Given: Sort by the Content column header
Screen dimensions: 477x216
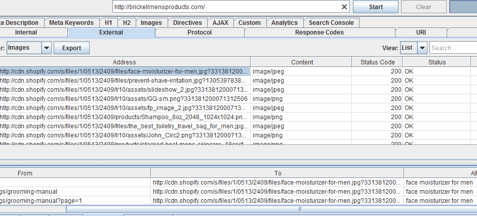Looking at the screenshot, I should coord(302,62).
